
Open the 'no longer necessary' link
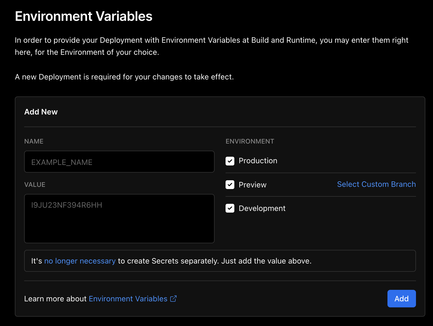(x=80, y=261)
